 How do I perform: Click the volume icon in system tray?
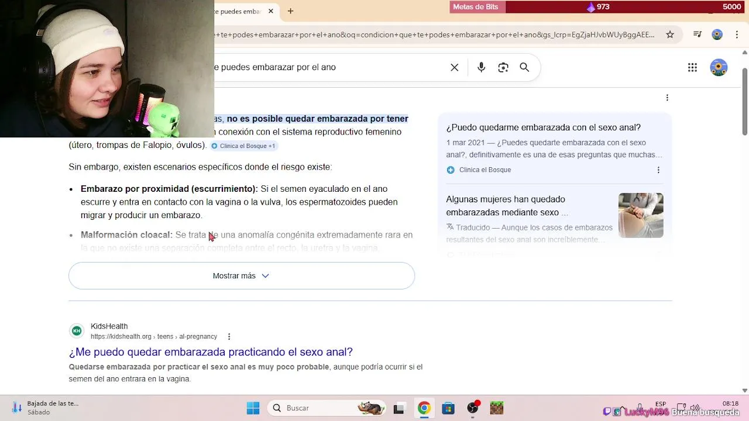pyautogui.click(x=695, y=408)
